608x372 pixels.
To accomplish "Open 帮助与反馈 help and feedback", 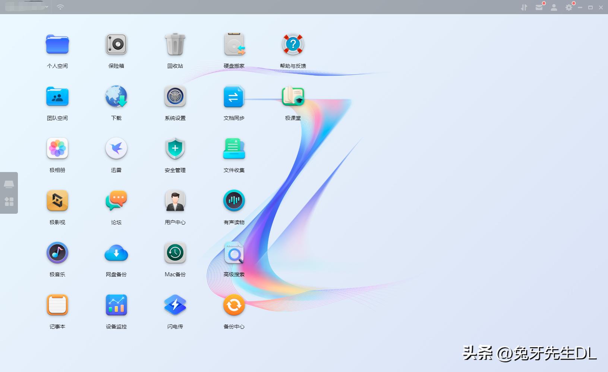I will click(x=293, y=45).
